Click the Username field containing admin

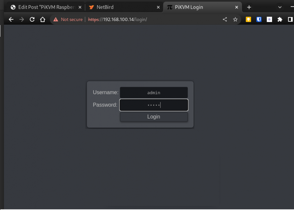tap(154, 92)
